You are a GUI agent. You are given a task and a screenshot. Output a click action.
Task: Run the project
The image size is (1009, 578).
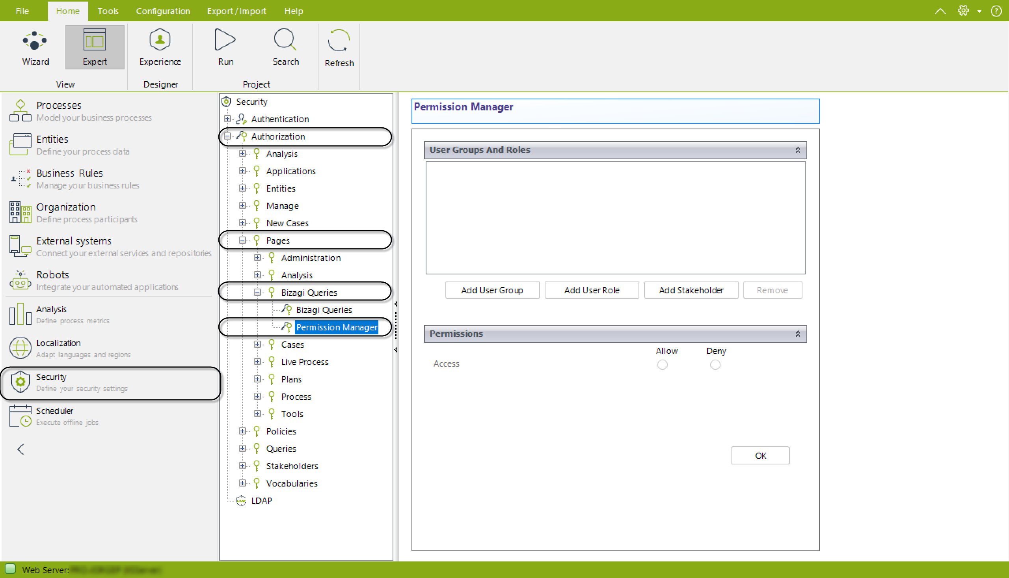(225, 48)
